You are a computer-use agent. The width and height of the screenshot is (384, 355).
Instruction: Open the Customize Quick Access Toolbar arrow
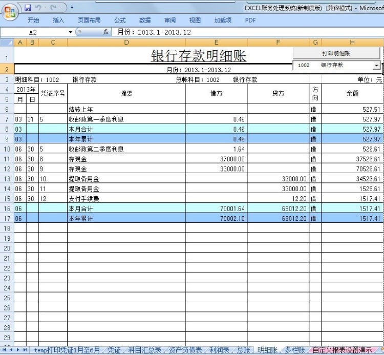(72, 8)
